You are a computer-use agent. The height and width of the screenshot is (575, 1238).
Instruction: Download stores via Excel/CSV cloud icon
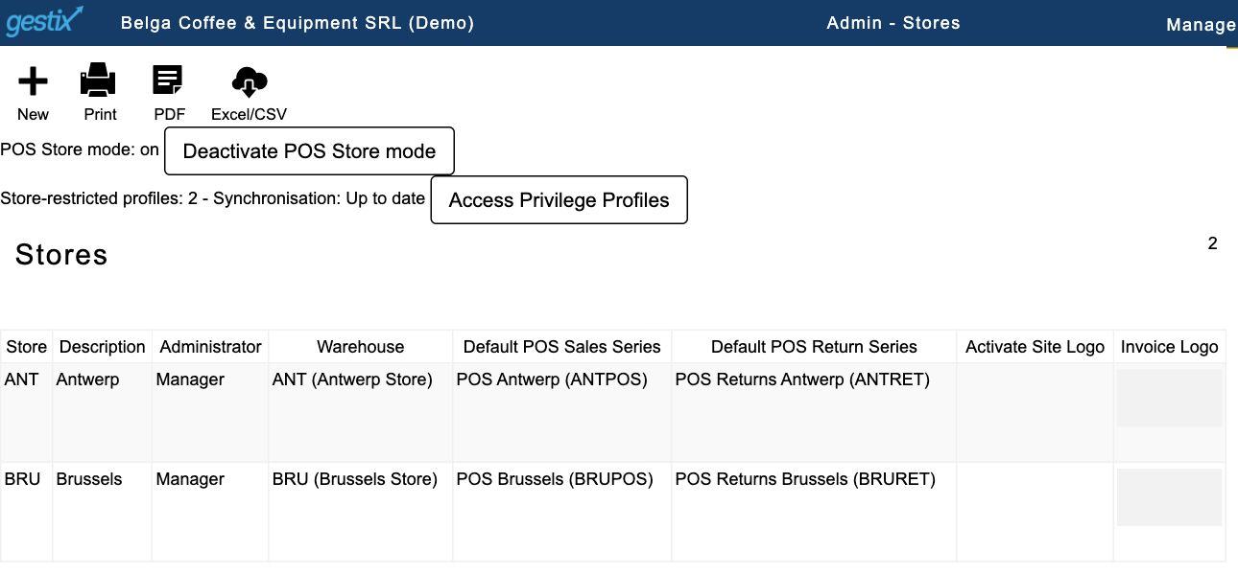(x=249, y=81)
